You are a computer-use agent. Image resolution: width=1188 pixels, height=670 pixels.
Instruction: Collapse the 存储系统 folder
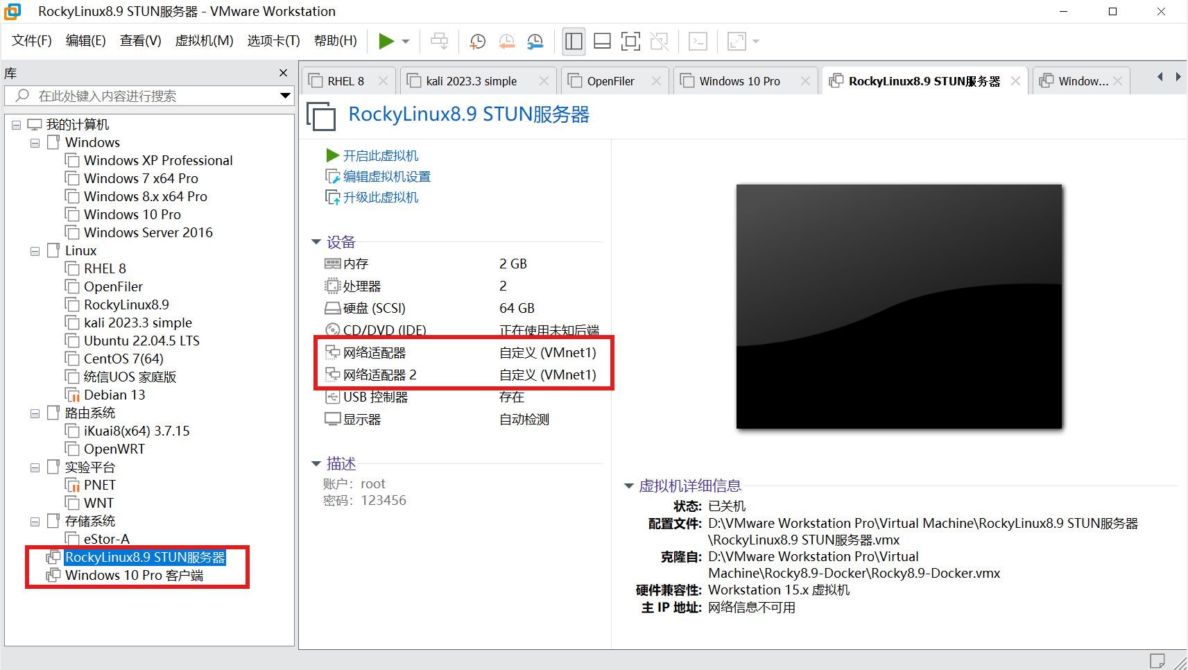point(35,522)
